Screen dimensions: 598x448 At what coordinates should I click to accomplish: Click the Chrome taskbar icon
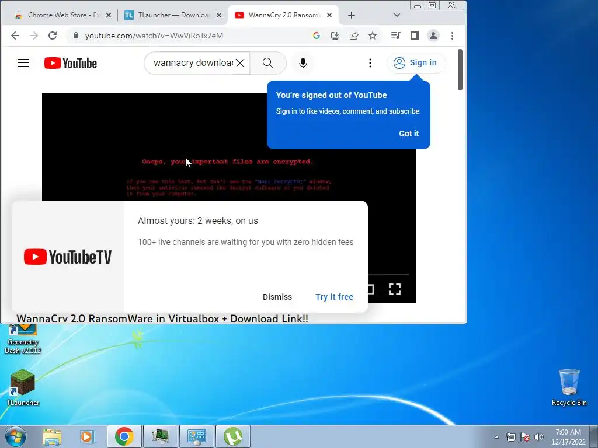124,436
